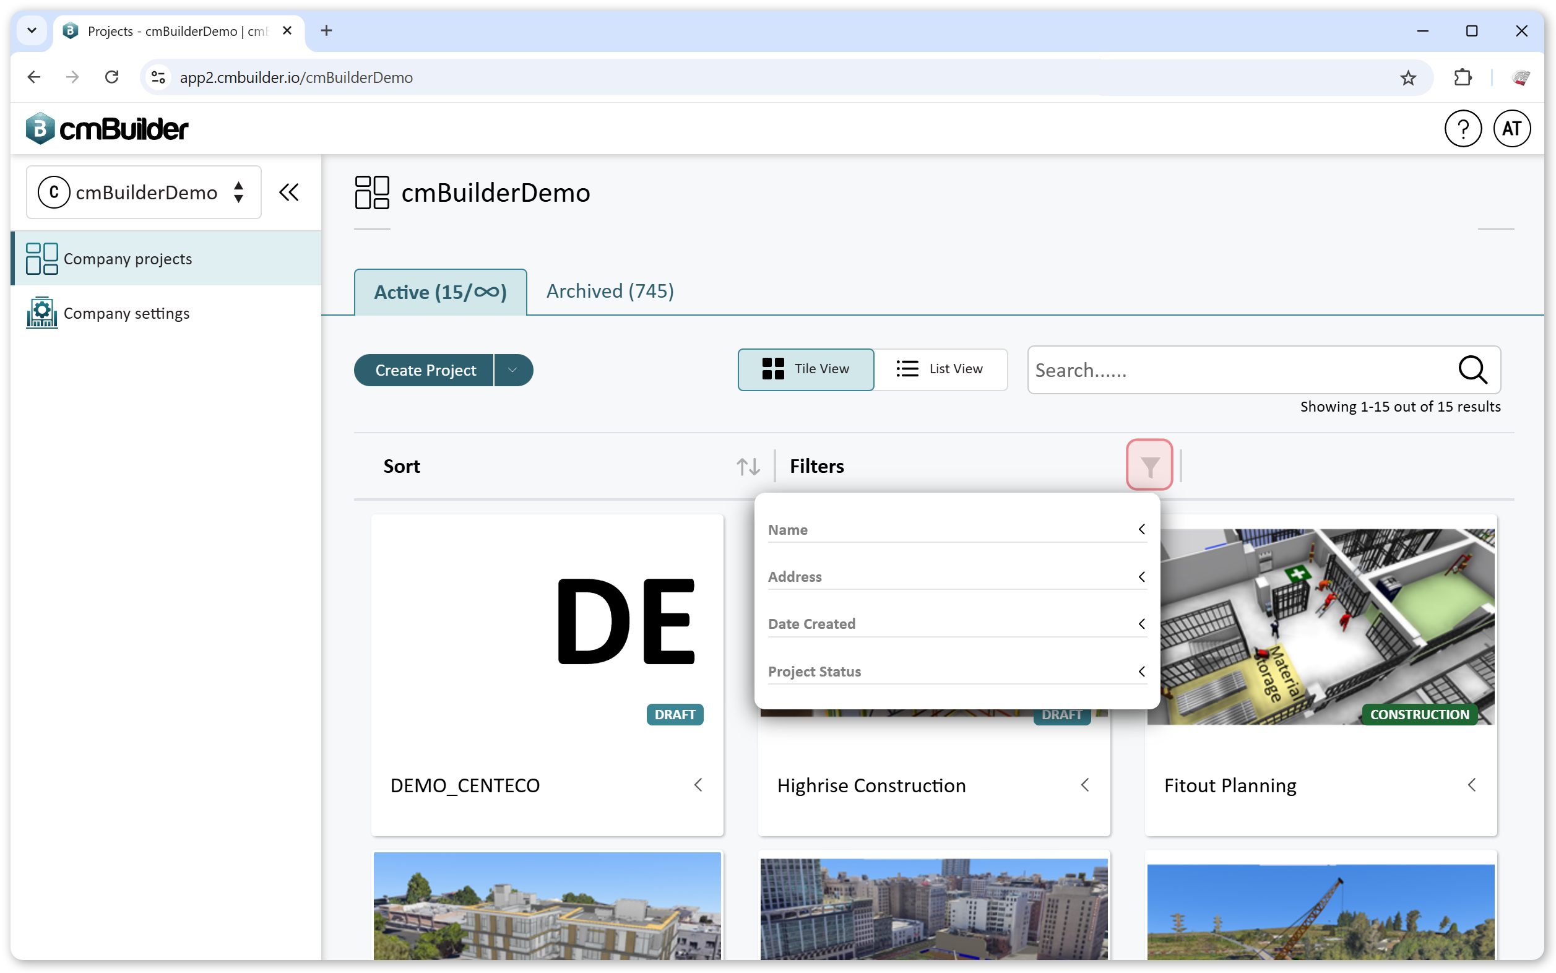Switch to List View
The image size is (1556, 973).
(940, 370)
